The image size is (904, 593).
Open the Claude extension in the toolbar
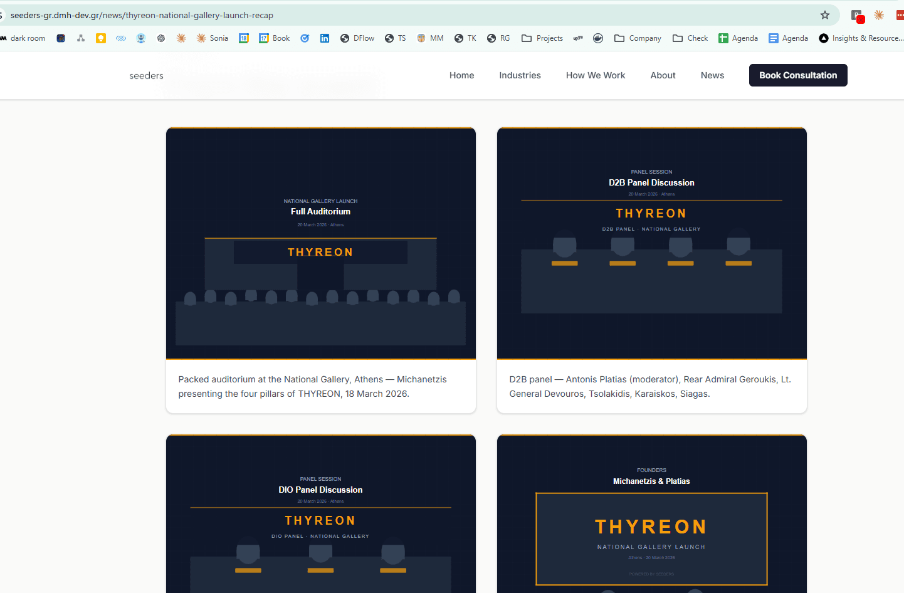(x=879, y=15)
